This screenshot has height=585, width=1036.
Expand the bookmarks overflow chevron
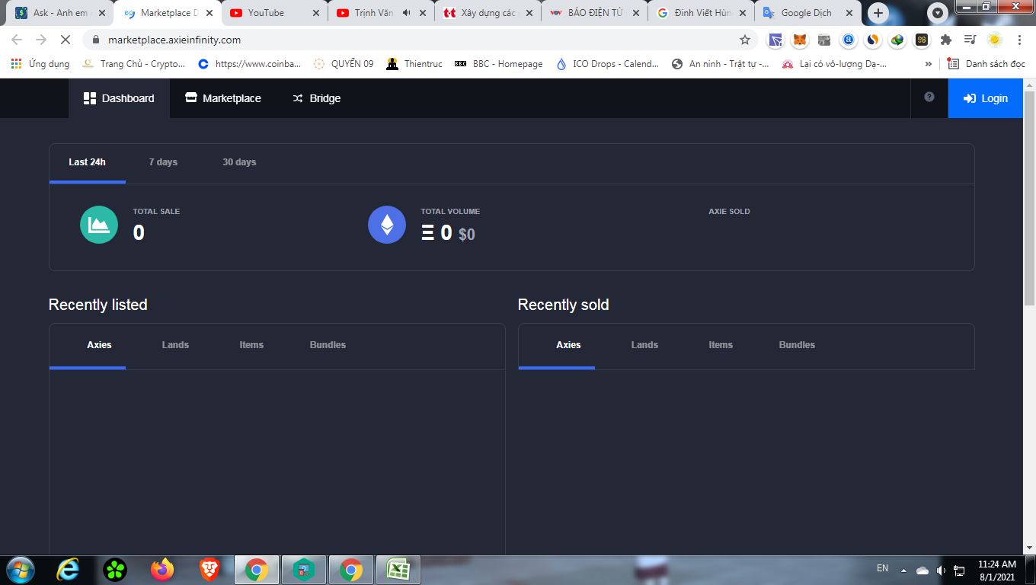tap(927, 64)
